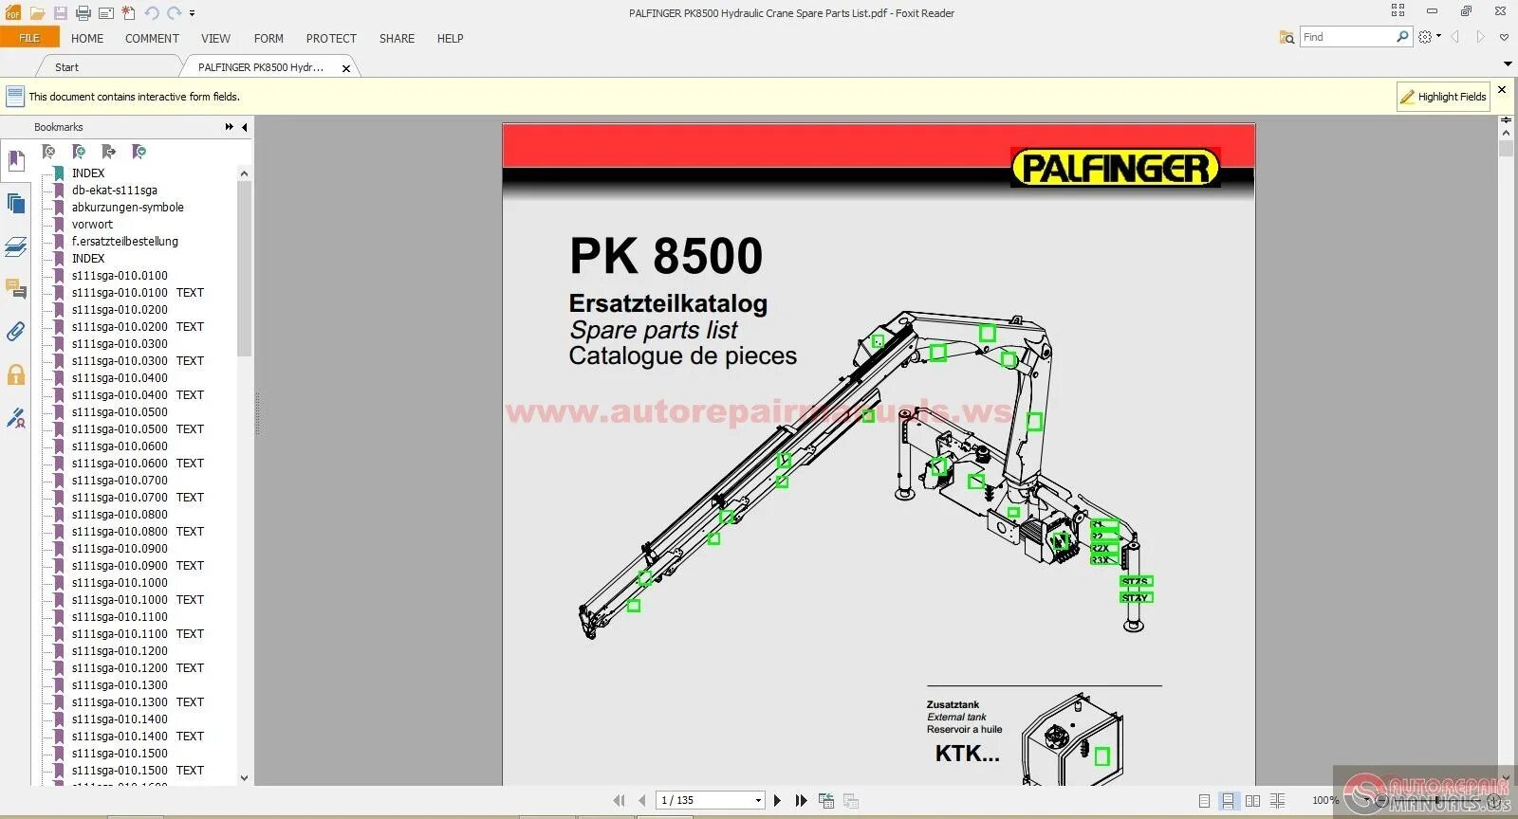This screenshot has height=819, width=1518.
Task: Select the Bookmarks panel sidebar icon
Action: 16,161
